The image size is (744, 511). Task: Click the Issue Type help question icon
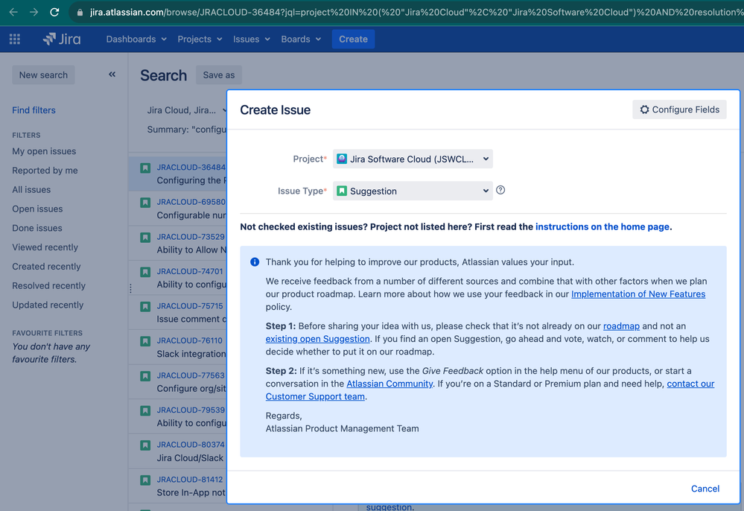point(500,190)
